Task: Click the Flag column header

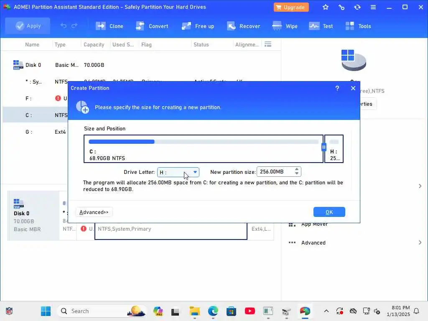Action: (146, 44)
